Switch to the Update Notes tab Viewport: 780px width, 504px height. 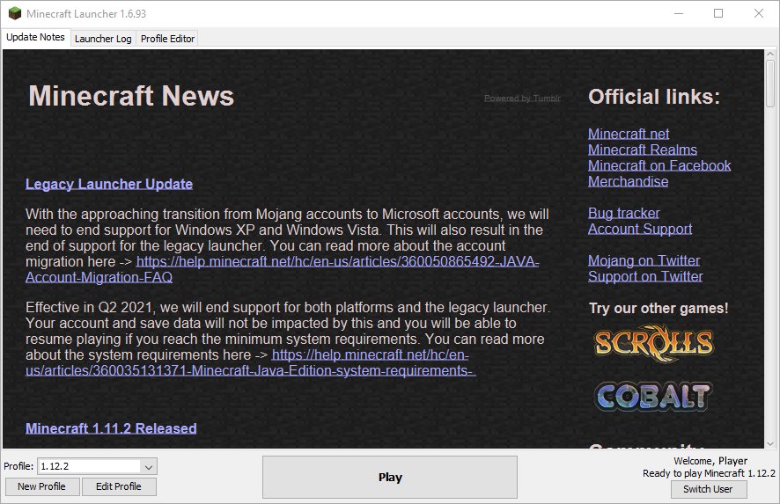pyautogui.click(x=35, y=37)
